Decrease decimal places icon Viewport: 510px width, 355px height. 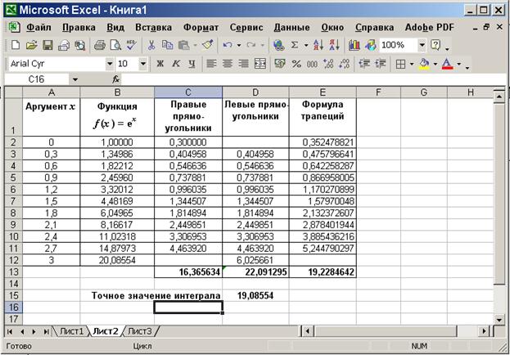(344, 64)
